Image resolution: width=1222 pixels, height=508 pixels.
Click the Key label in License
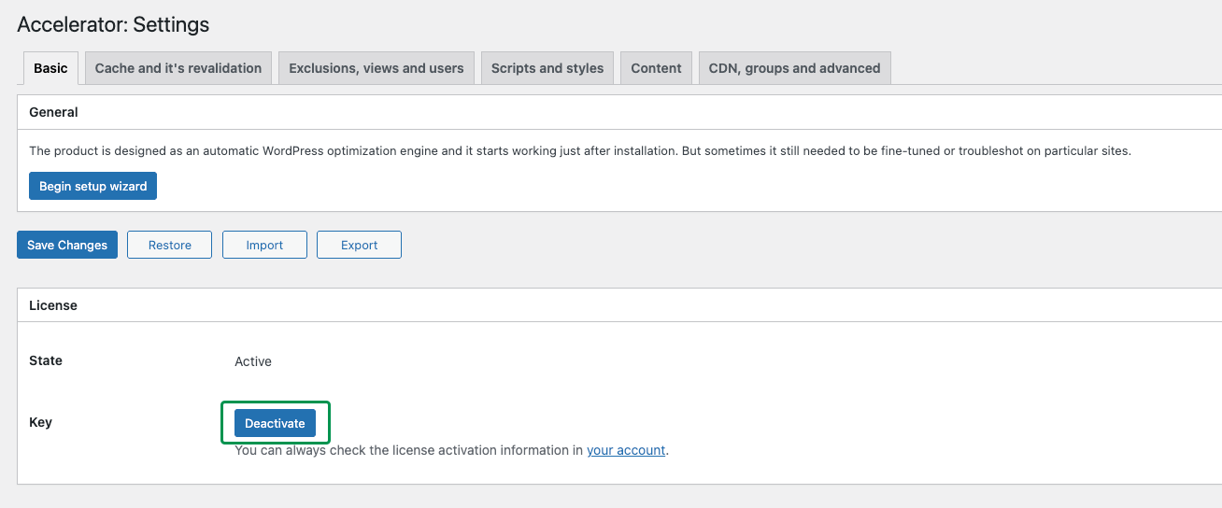41,422
